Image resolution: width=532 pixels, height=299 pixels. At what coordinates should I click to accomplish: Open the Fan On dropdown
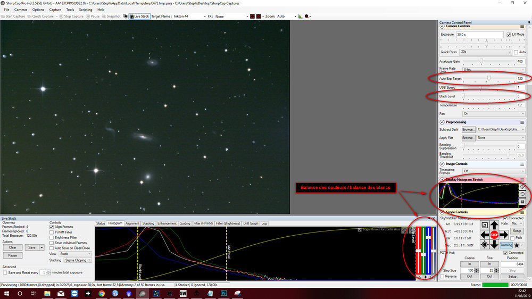click(x=494, y=113)
